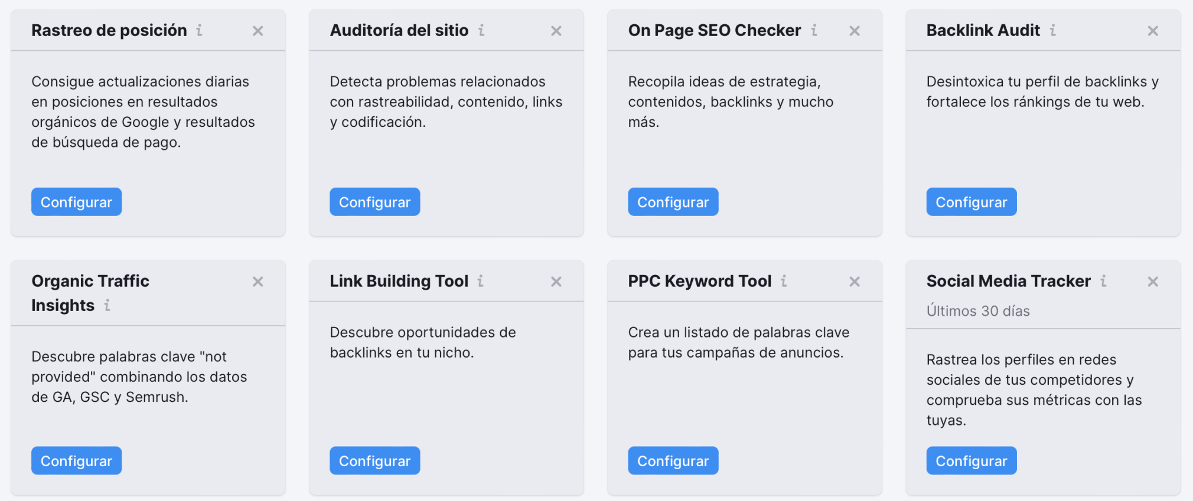Dismiss the Organic Traffic Insights card

click(x=258, y=281)
